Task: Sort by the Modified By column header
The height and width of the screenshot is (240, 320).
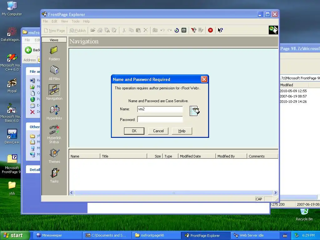Action: click(231, 156)
